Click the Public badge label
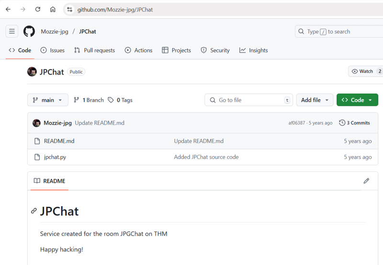 (76, 72)
